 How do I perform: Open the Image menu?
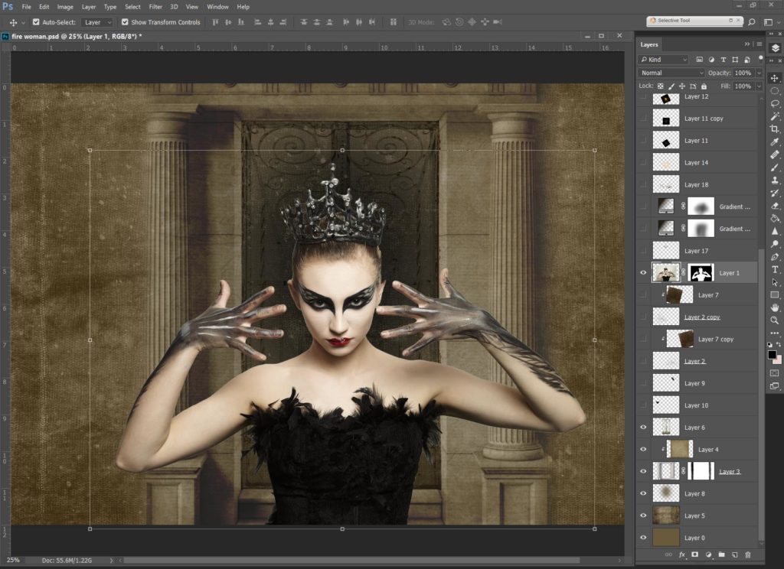tap(65, 7)
